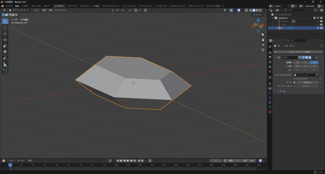Click the Add Cube tool

click(x=5, y=71)
